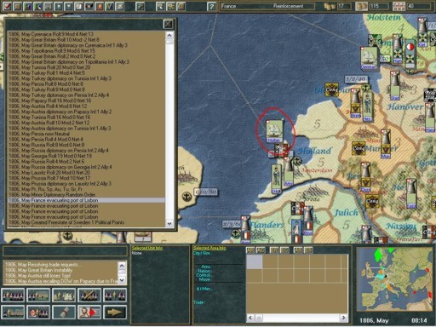
Task: Click the 0/0/80 sea zone label
Action: pyautogui.click(x=206, y=192)
